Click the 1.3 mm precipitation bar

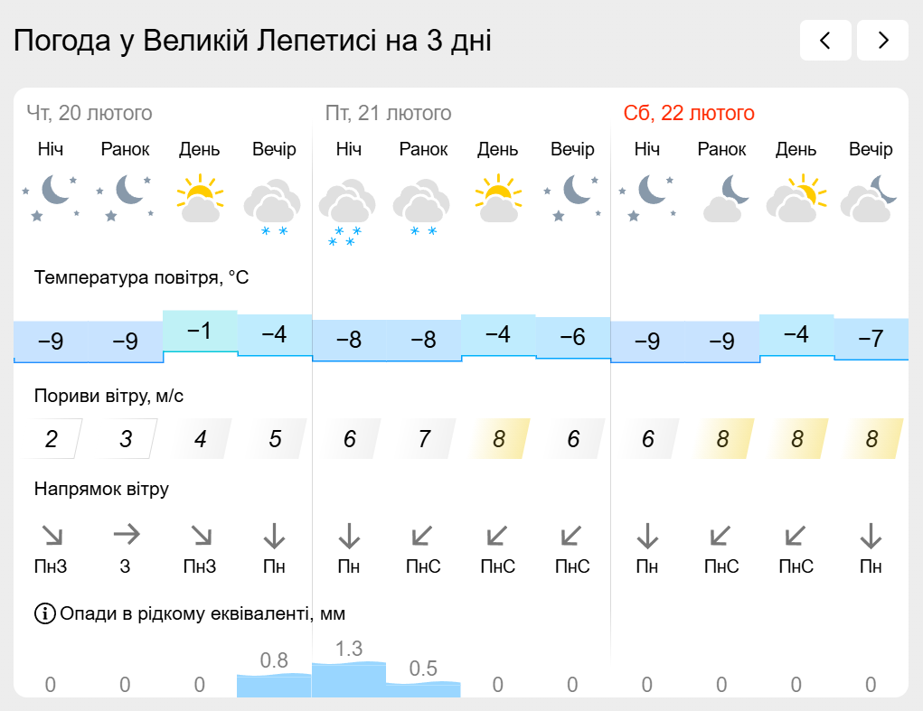(x=349, y=679)
